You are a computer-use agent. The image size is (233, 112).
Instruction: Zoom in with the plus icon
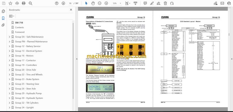point(106,3)
